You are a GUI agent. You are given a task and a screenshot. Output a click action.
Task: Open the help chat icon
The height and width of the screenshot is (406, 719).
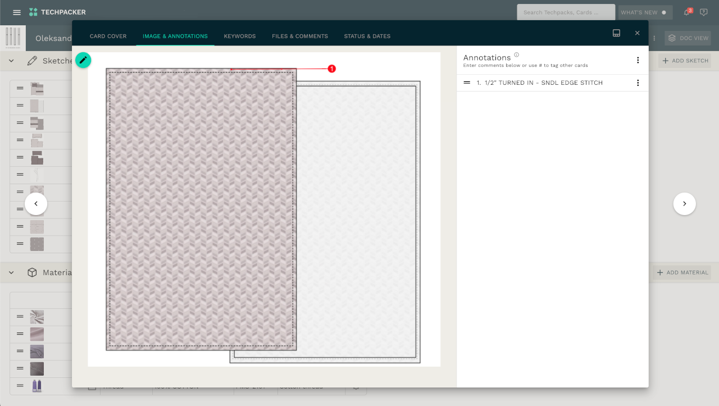click(704, 12)
